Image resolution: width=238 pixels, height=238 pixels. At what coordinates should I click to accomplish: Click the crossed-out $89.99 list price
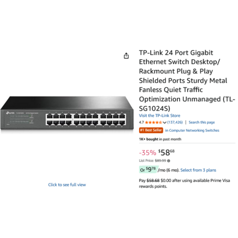[x=160, y=161]
